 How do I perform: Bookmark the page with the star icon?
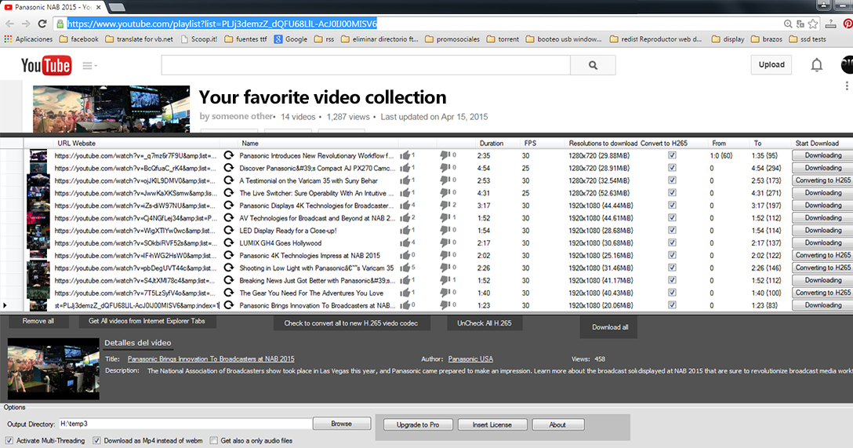point(813,24)
